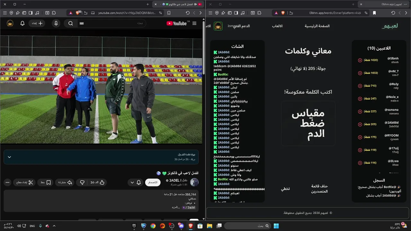411x231 pixels.
Task: Expand the playlist panel chevron
Action: click(x=9, y=157)
